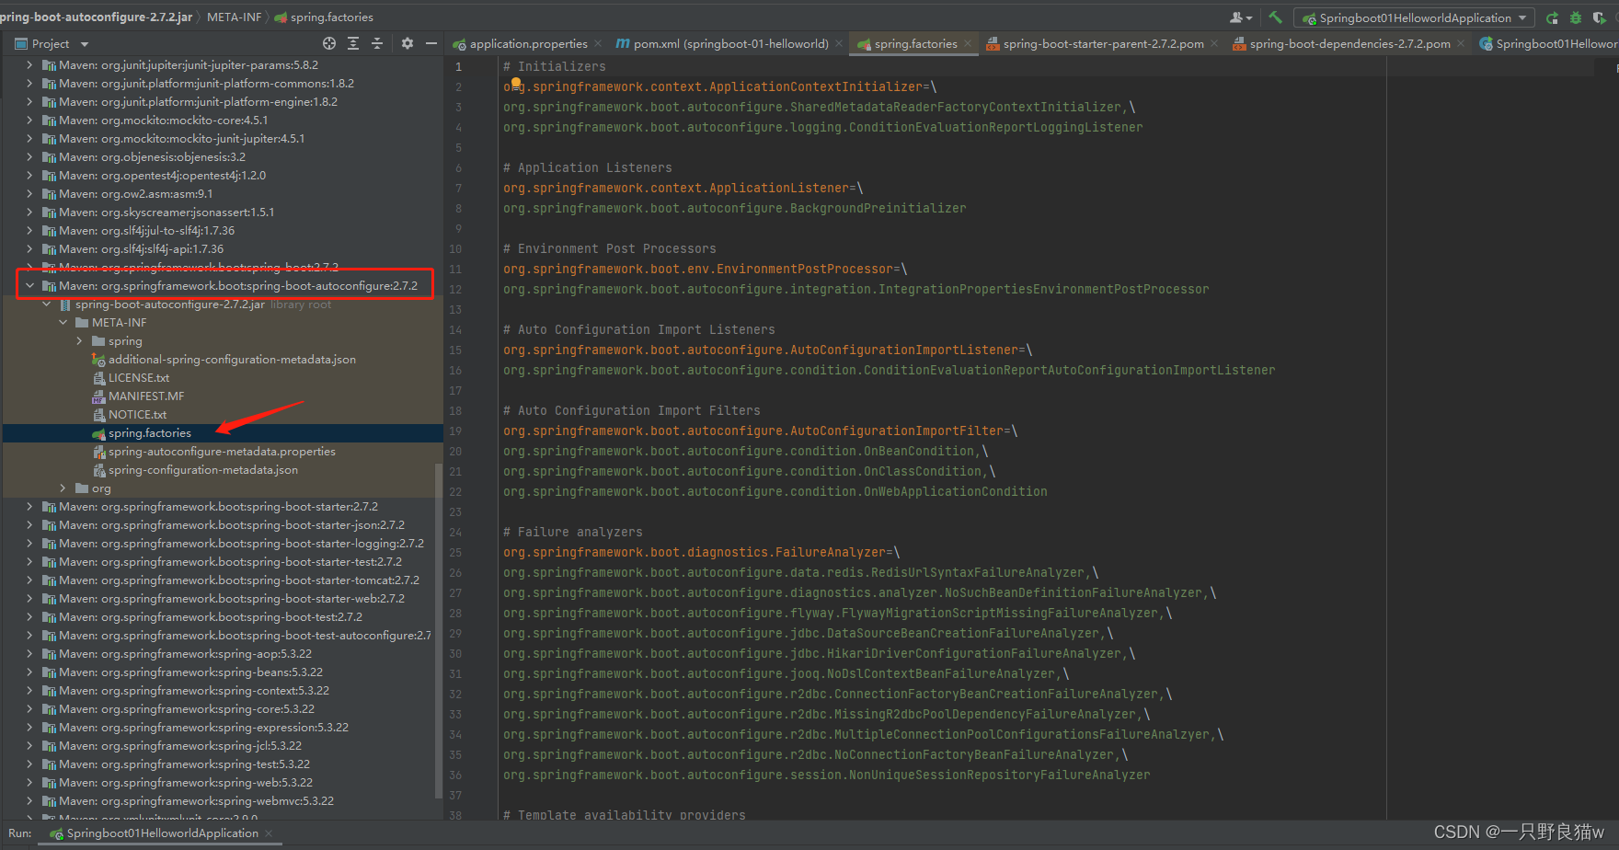The width and height of the screenshot is (1619, 850).
Task: Expand the org folder in jar
Action: pos(63,488)
